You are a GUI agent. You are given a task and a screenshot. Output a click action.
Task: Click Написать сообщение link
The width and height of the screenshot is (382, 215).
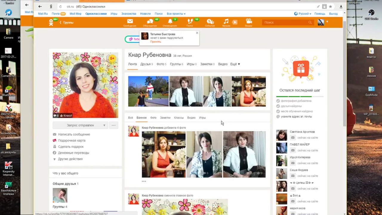[74, 134]
